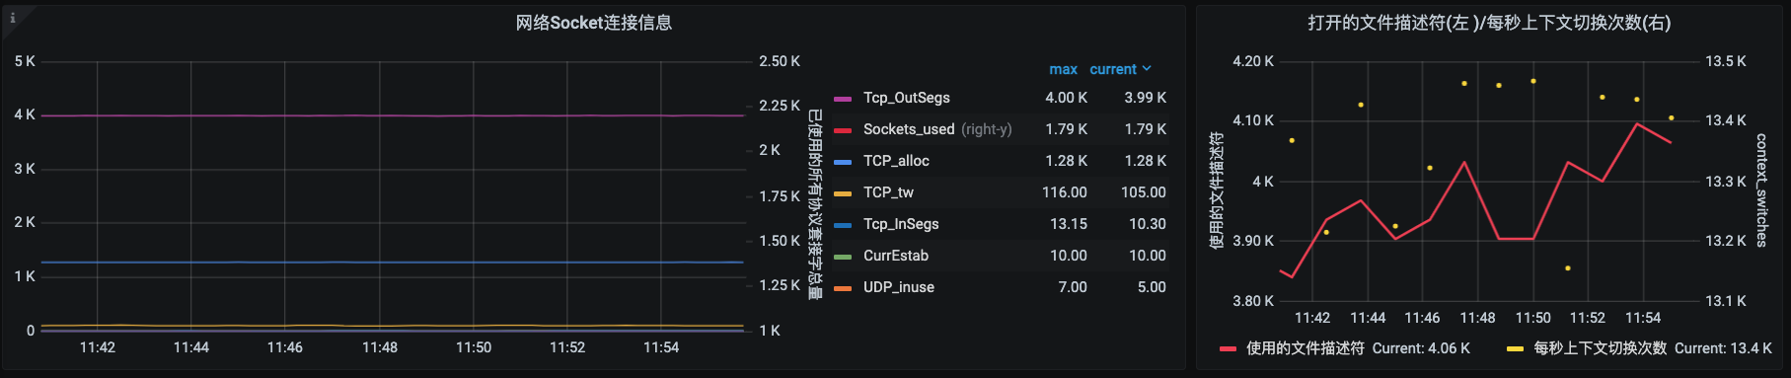
Task: Click the panel info icon in corner
Action: (12, 18)
